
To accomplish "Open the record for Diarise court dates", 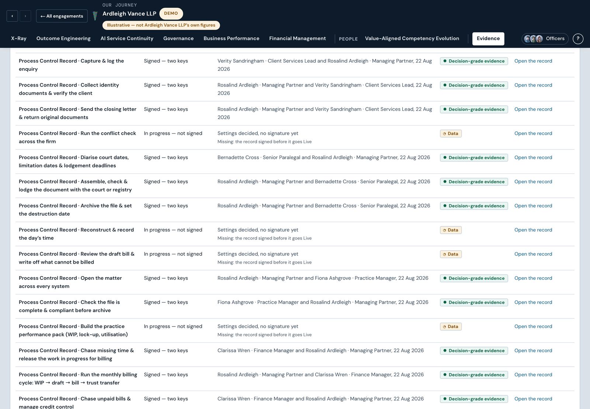I will [x=533, y=158].
